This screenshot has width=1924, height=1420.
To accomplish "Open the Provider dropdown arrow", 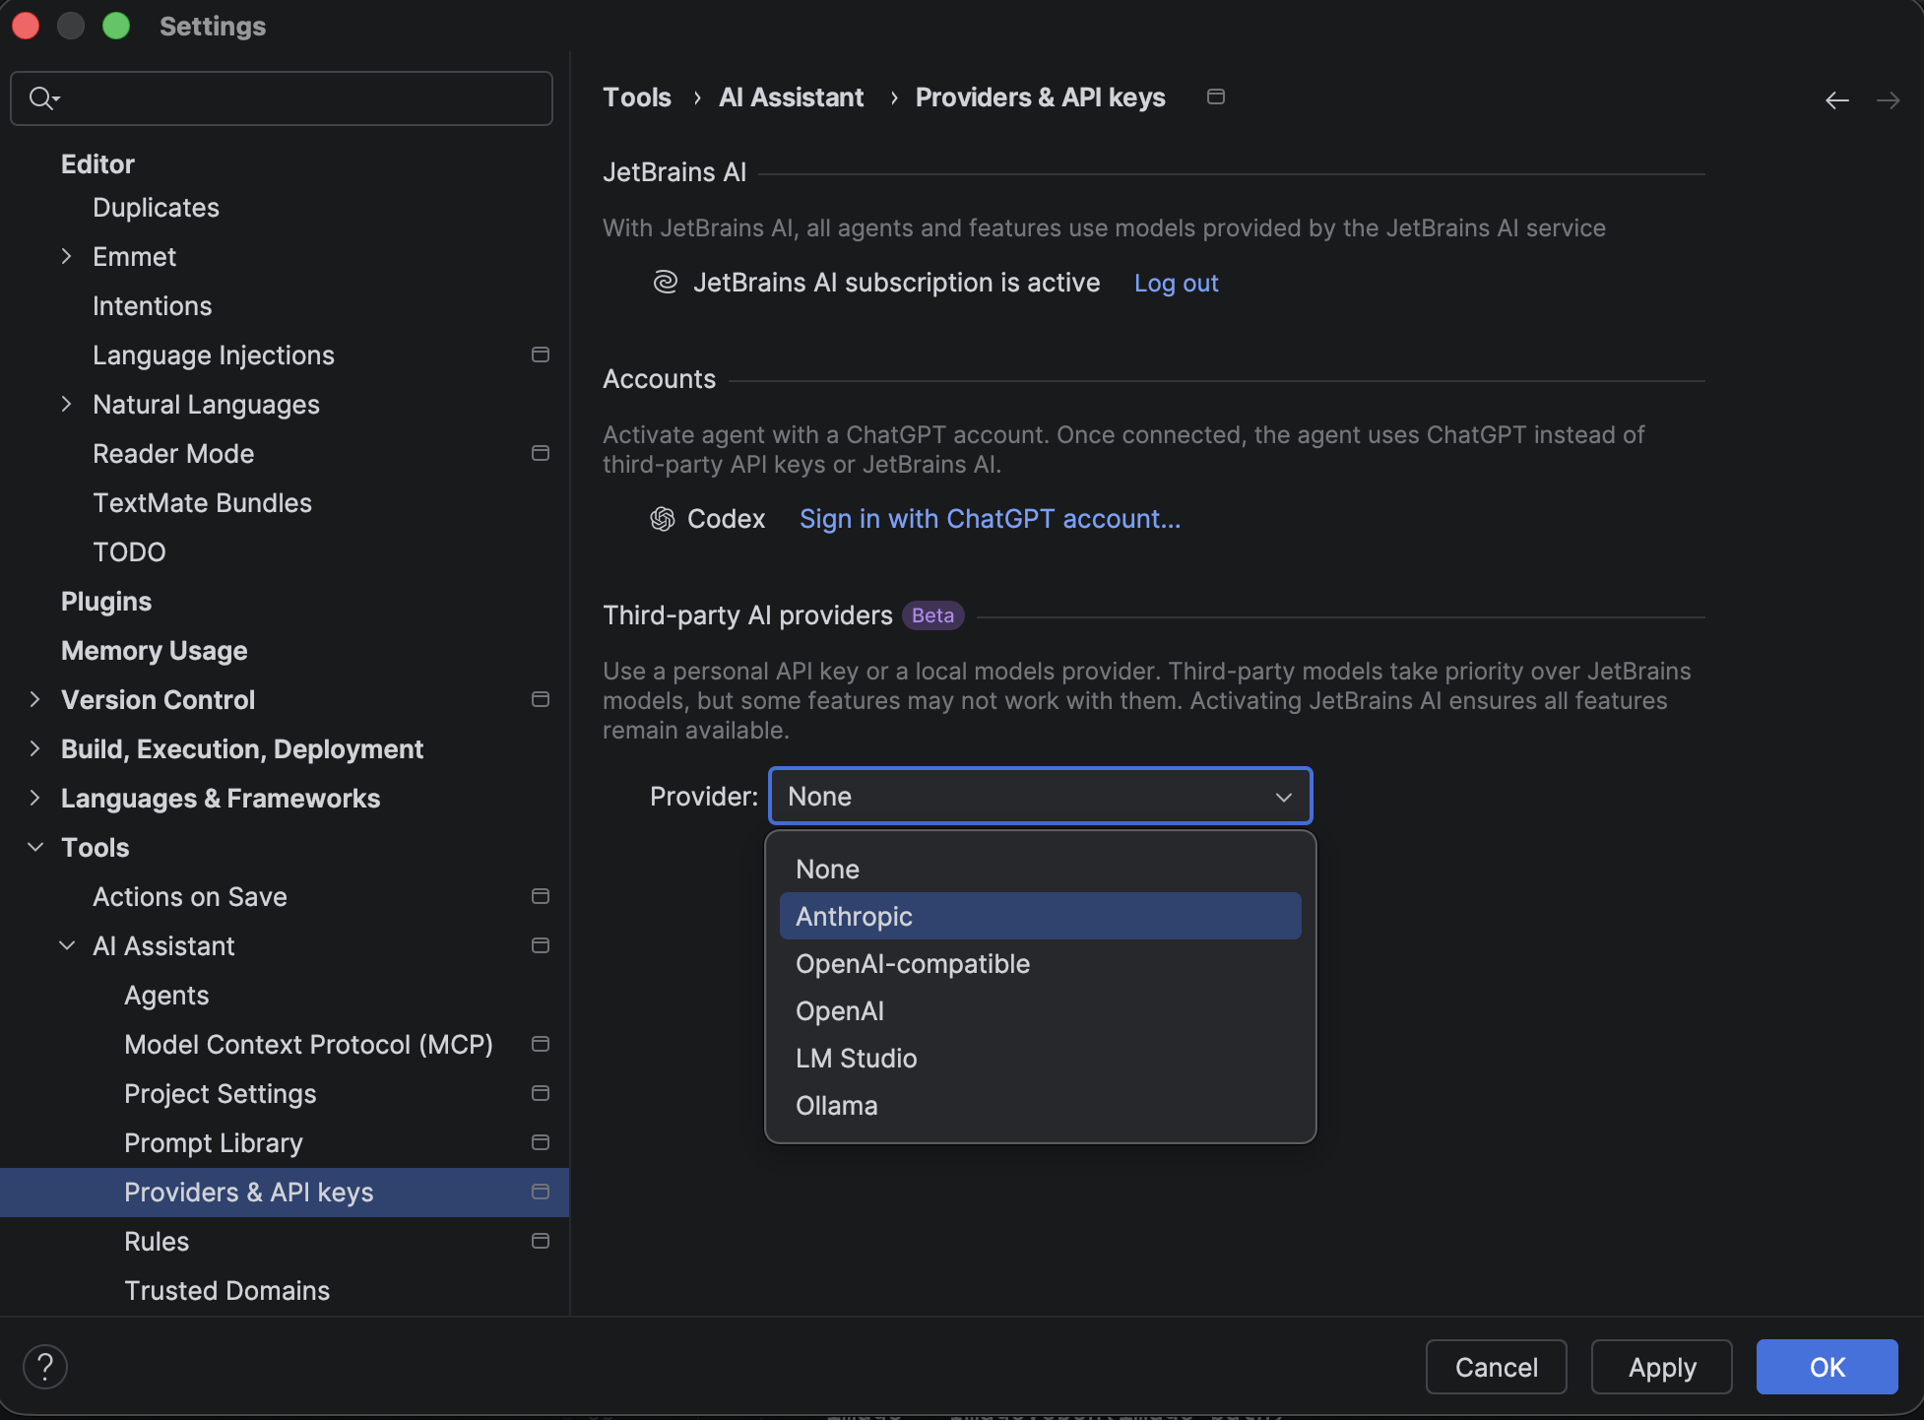I will click(x=1283, y=797).
